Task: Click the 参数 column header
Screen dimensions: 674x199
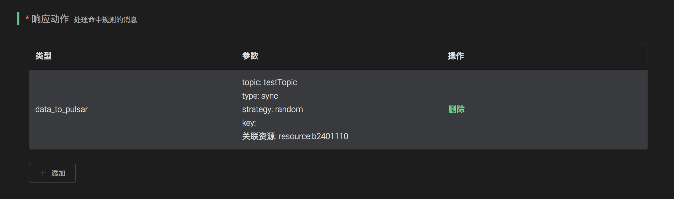Action: (250, 56)
